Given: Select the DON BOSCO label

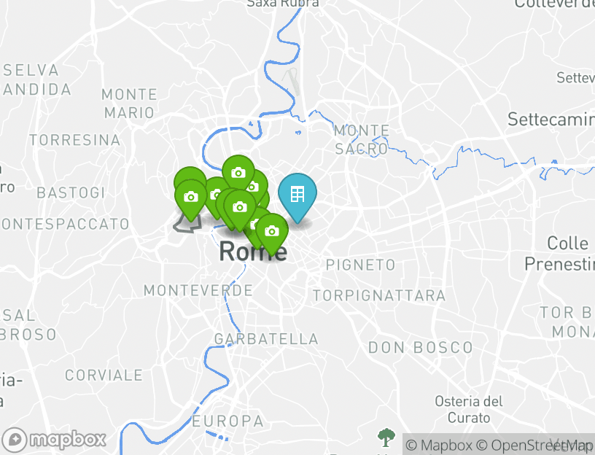Looking at the screenshot, I should pos(421,347).
